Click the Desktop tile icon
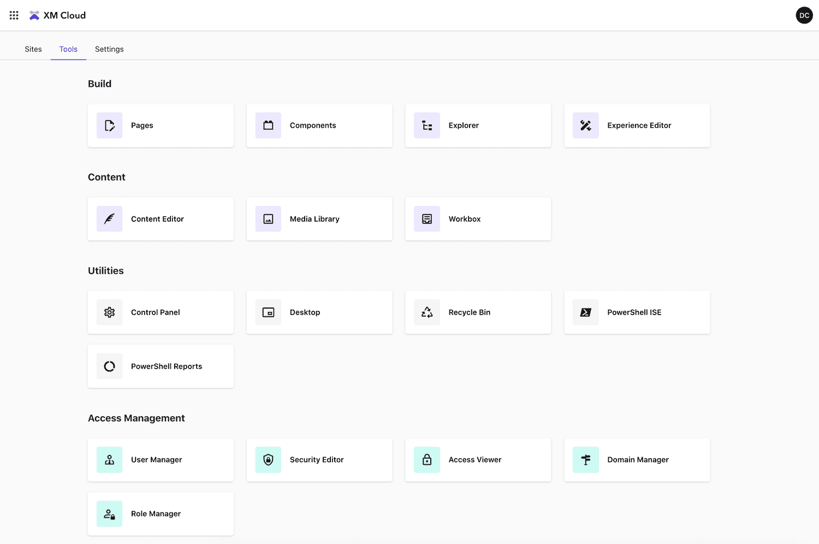Screen dimensions: 819x544 268,312
